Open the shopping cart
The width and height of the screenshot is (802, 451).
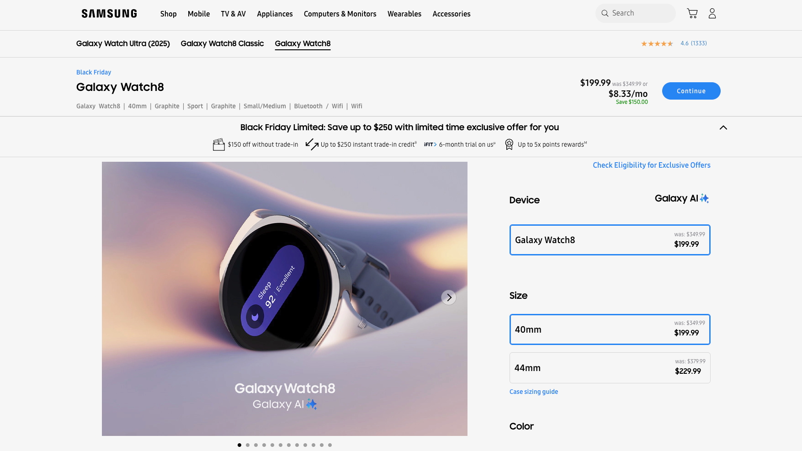(x=693, y=13)
